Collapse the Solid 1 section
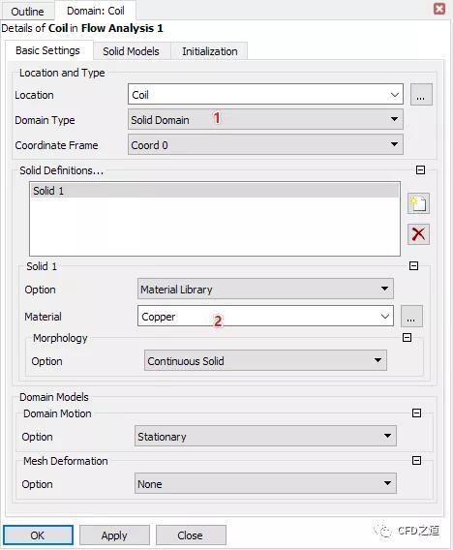Image resolution: width=453 pixels, height=550 pixels. click(413, 266)
